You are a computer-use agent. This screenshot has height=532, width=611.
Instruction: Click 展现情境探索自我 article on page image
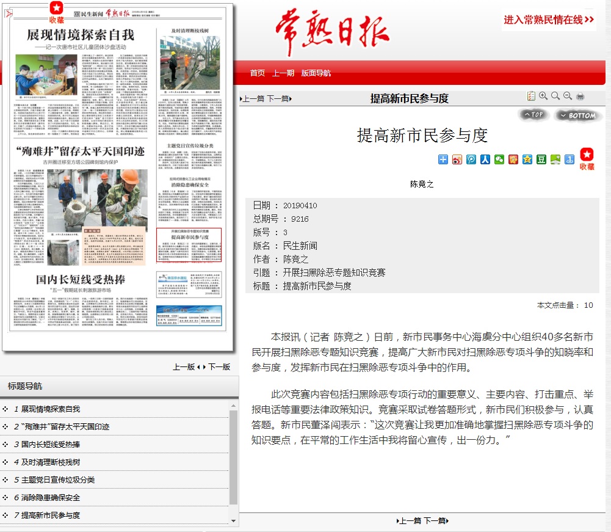click(x=81, y=82)
